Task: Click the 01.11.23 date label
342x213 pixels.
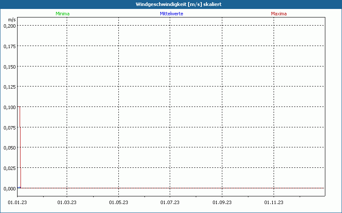Action: pyautogui.click(x=274, y=203)
